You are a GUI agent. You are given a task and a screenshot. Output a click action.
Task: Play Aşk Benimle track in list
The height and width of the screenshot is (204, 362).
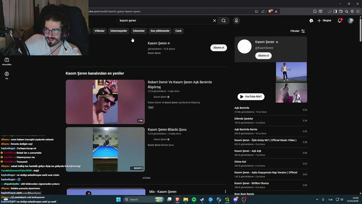coord(271,110)
